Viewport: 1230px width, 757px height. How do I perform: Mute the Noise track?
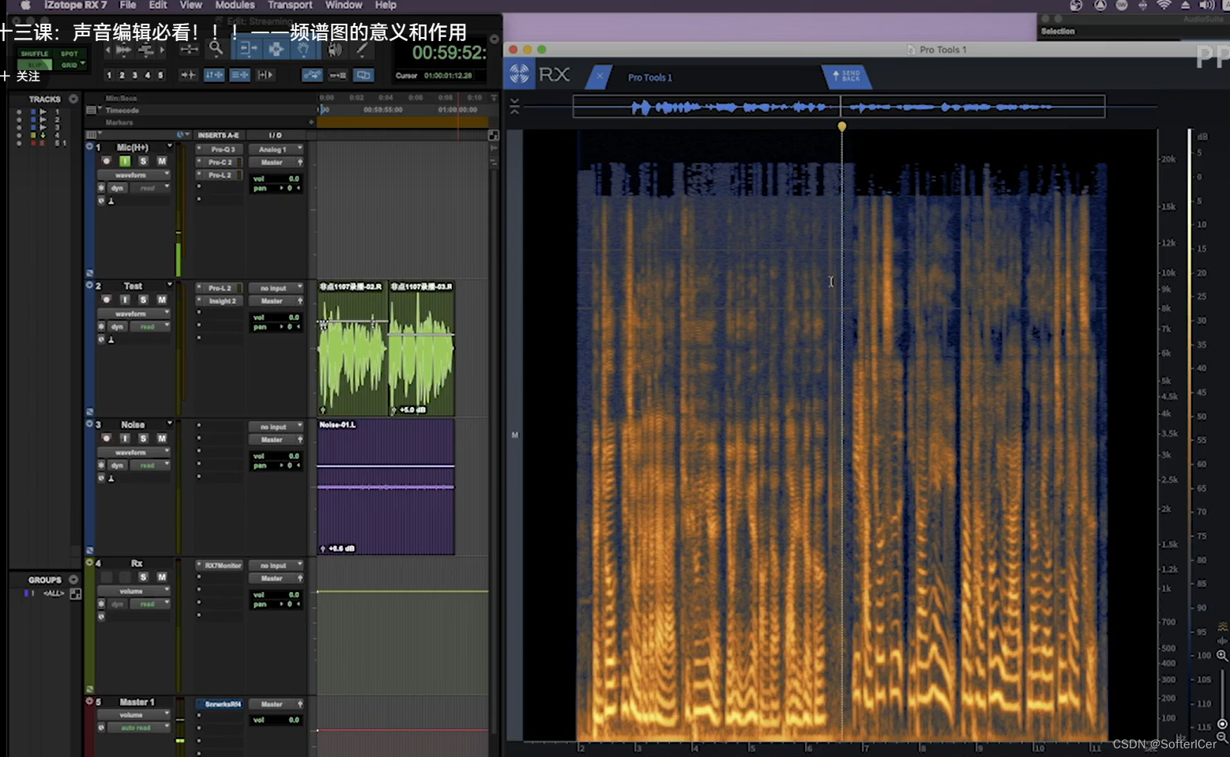pos(162,439)
